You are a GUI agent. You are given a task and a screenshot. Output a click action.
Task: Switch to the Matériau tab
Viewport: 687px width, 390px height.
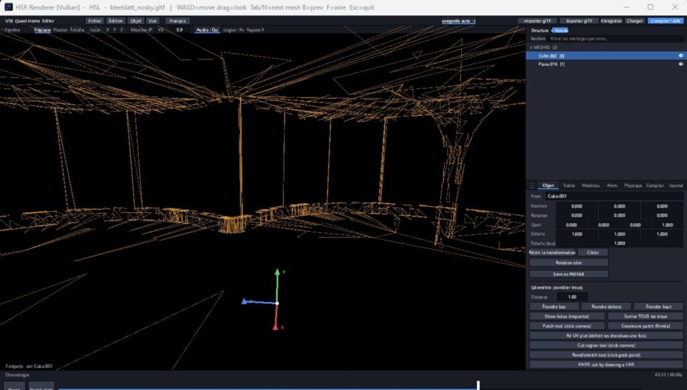(x=590, y=186)
